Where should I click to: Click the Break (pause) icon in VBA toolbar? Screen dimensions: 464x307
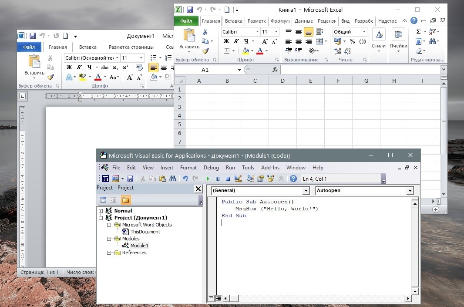218,179
